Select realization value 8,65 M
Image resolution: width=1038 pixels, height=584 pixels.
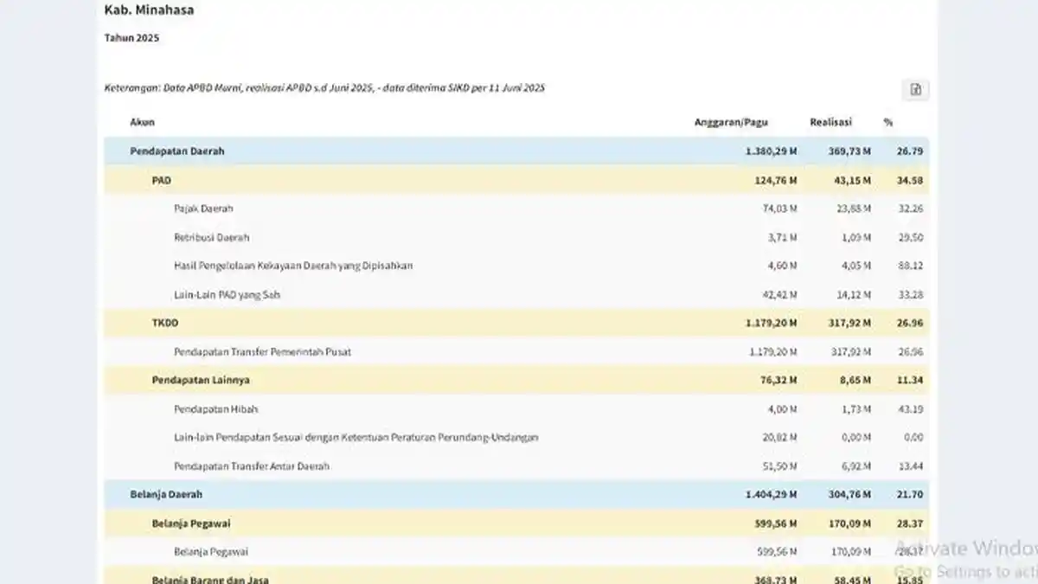[855, 380]
